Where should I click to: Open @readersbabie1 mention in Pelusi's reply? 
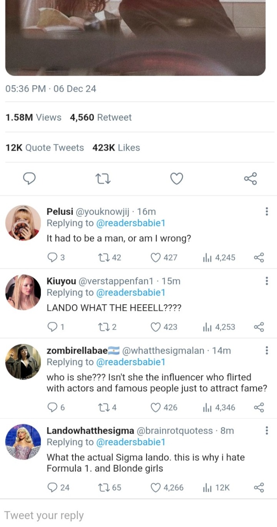tap(130, 223)
